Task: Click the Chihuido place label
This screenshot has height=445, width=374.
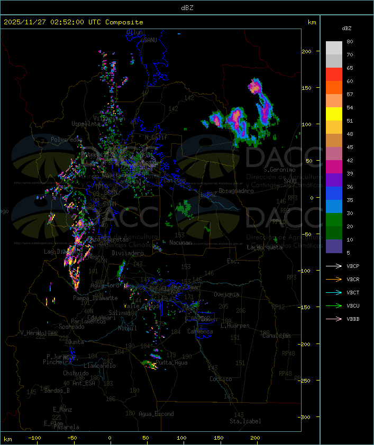Action: [x=76, y=373]
